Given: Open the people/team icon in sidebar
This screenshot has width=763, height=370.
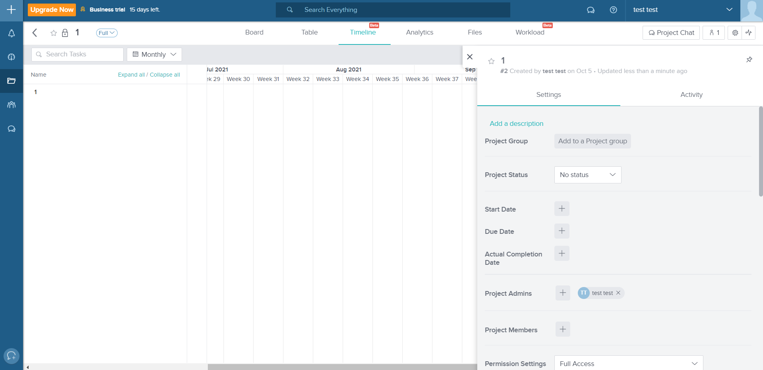Looking at the screenshot, I should tap(12, 105).
